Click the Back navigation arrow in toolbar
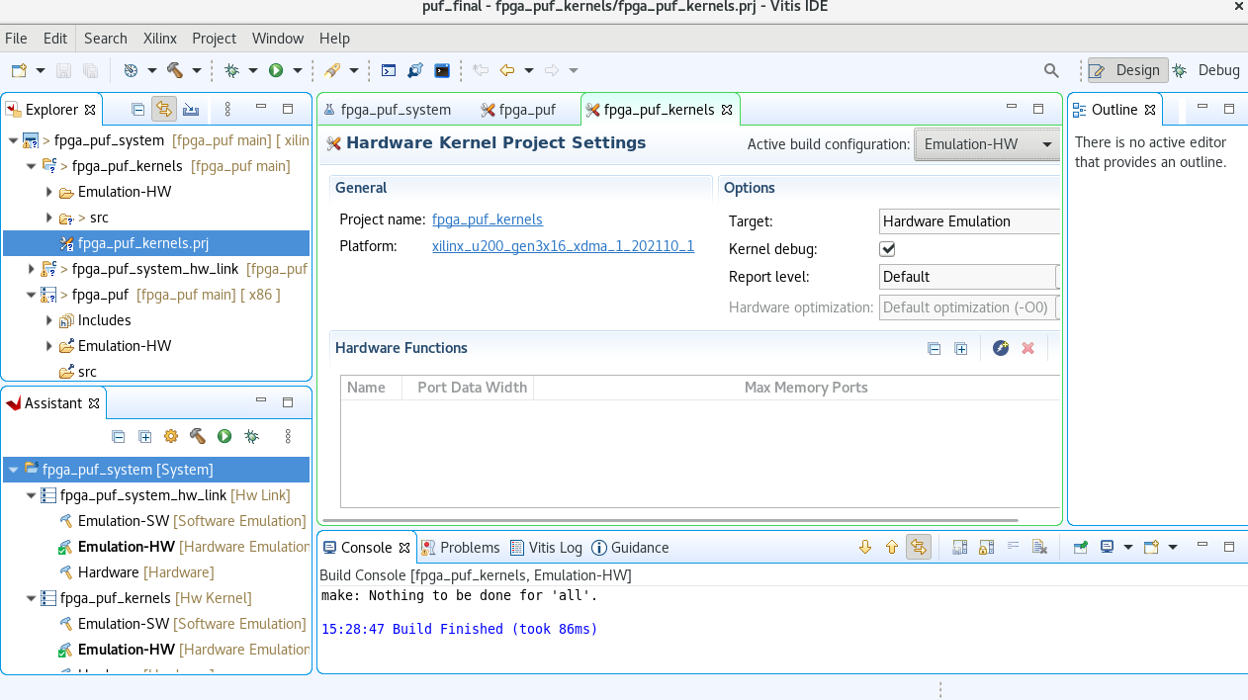This screenshot has height=700, width=1248. [507, 70]
